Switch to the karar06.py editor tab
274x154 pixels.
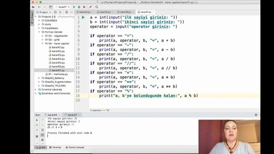tap(125, 12)
